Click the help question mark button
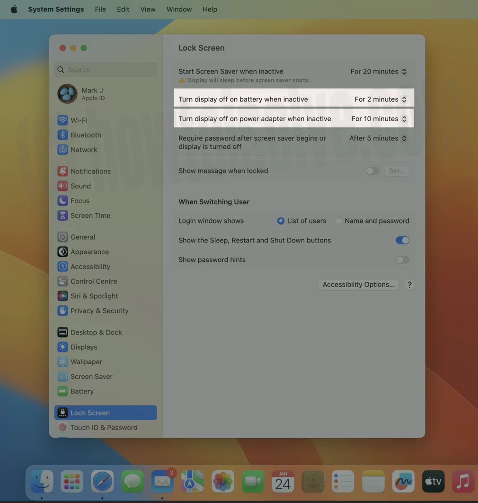Viewport: 478px width, 503px height. pos(409,284)
